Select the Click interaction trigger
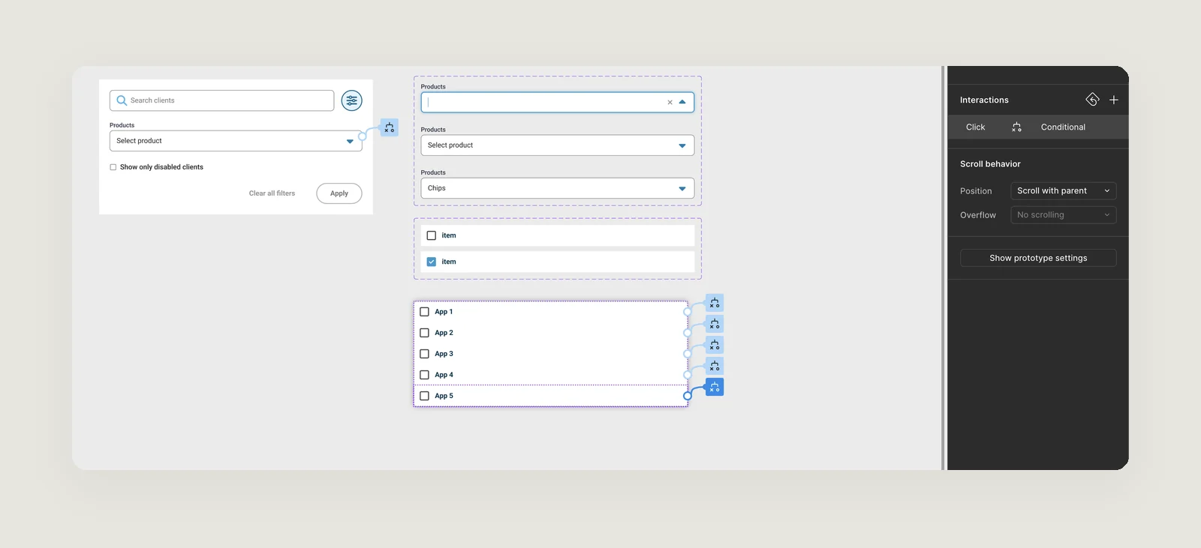 point(976,127)
